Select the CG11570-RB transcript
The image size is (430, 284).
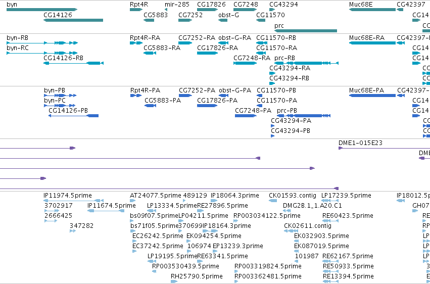262,43
